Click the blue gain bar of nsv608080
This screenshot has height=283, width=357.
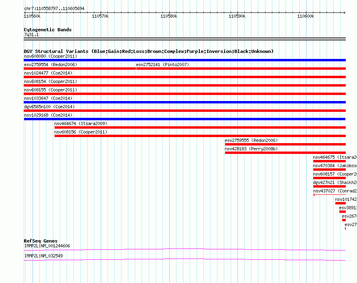pyautogui.click(x=185, y=60)
